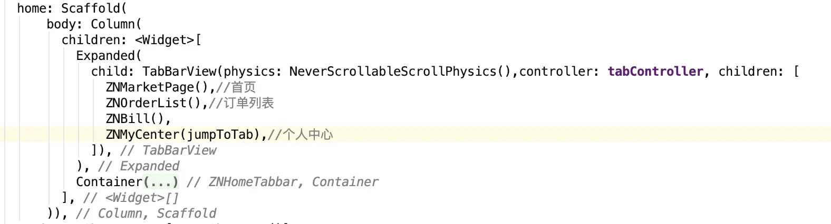
Task: Expand the folded Container(...) code block
Action: tap(161, 182)
